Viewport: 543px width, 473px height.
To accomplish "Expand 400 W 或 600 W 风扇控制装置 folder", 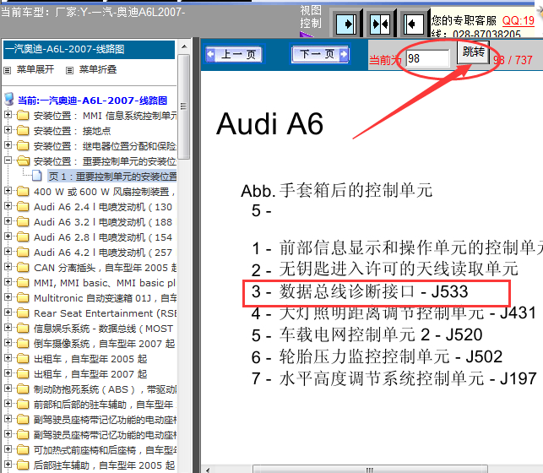I will pos(8,190).
